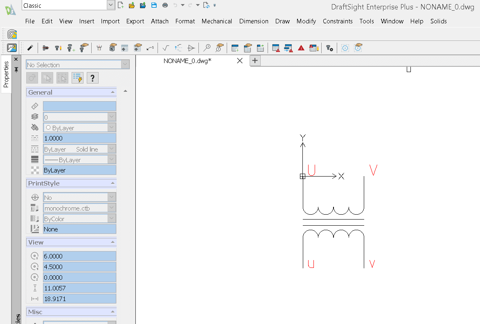The width and height of the screenshot is (480, 324).
Task: Click the red warning triangle toolbar icon
Action: (x=301, y=48)
